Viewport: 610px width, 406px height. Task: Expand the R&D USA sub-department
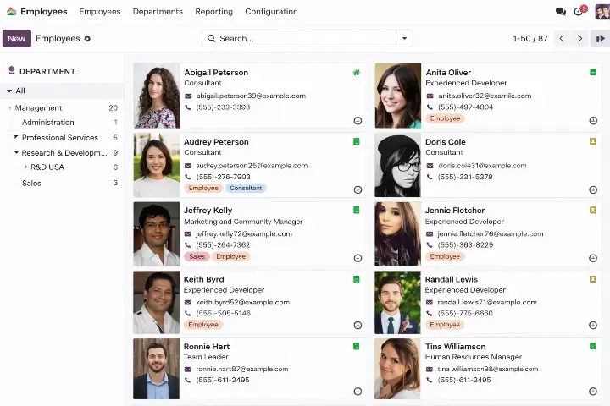pos(25,167)
